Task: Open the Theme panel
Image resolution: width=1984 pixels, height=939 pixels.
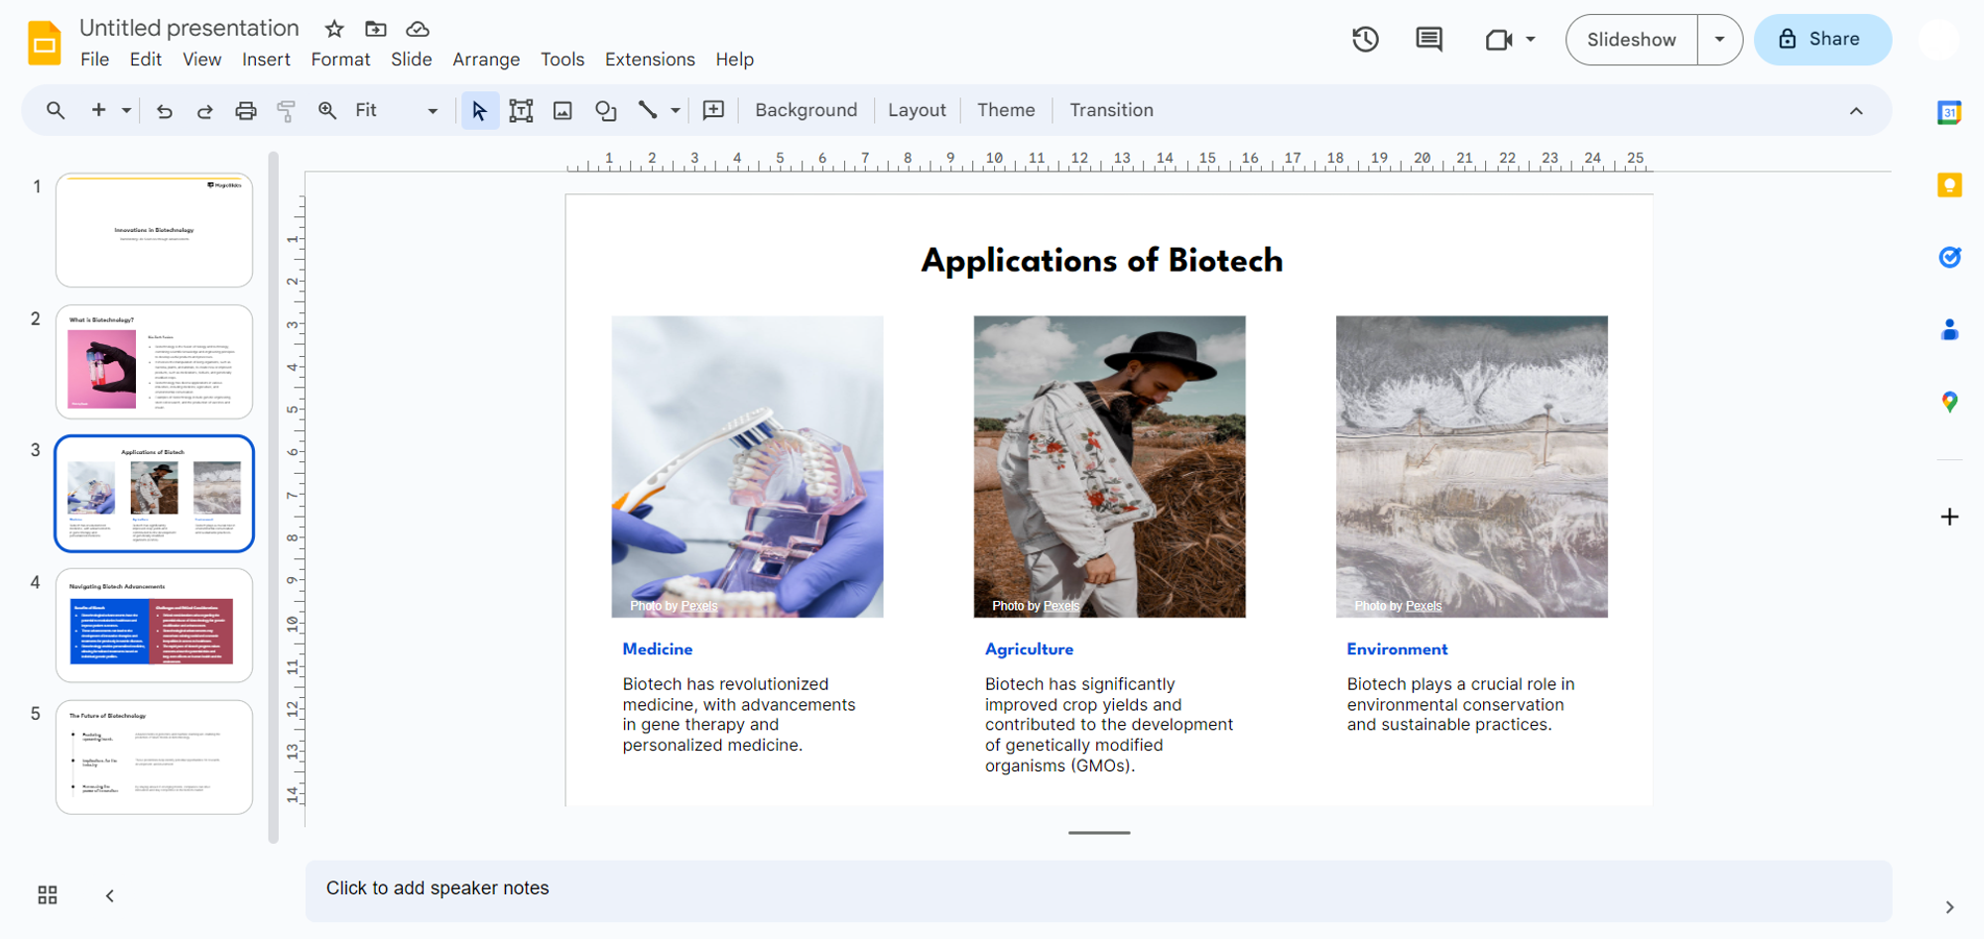Action: [1006, 110]
